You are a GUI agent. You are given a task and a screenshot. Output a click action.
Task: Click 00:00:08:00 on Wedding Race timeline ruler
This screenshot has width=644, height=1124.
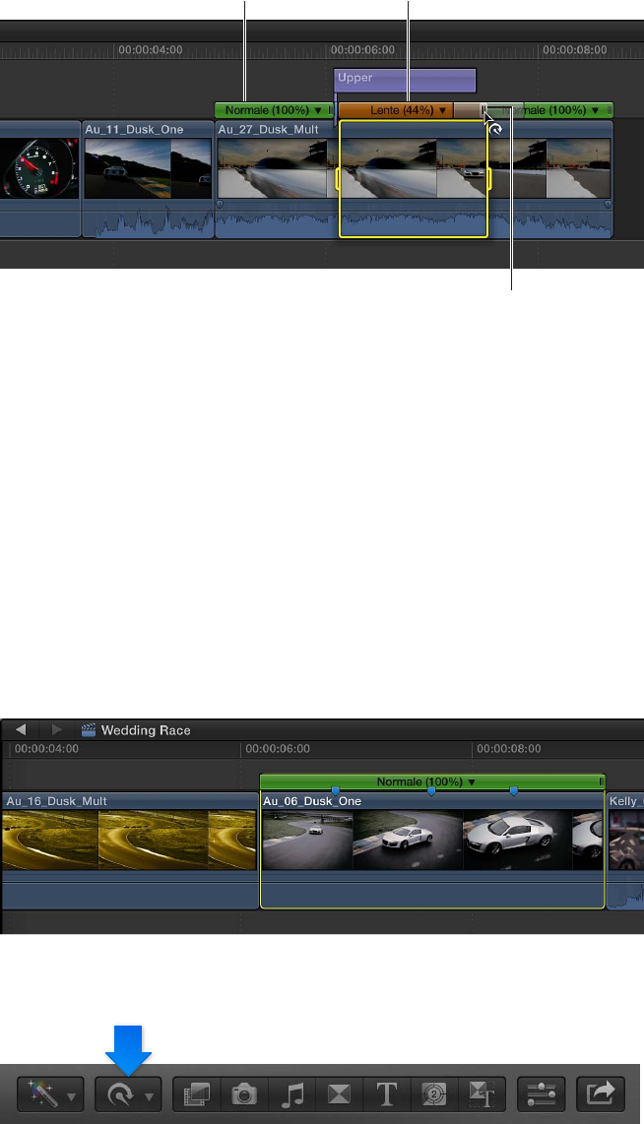tap(508, 748)
